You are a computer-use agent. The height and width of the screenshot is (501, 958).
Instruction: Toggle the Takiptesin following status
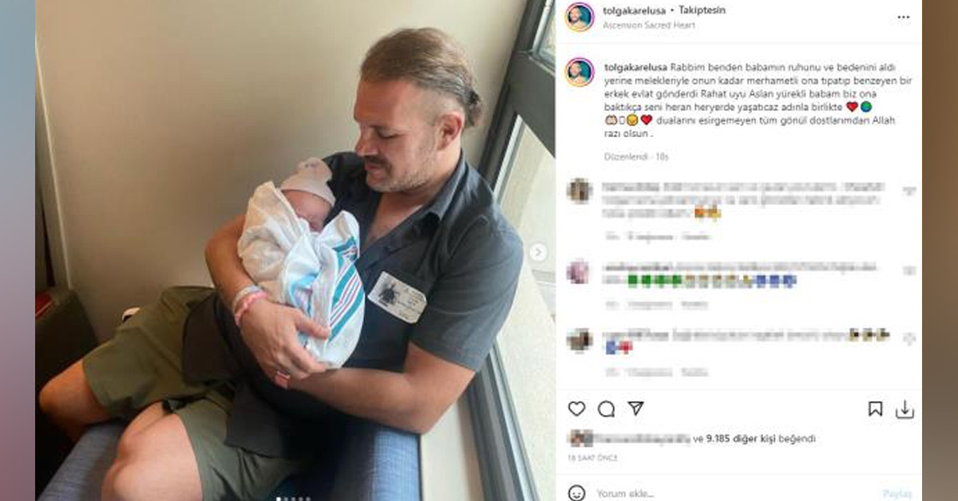(x=702, y=10)
